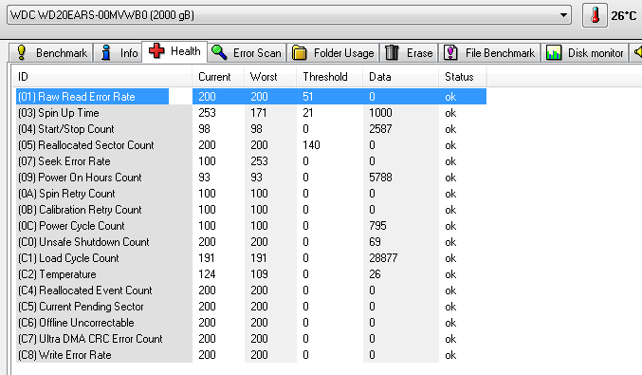Screen dimensions: 642x375
Task: Click Current value 124 for Temperature
Action: [207, 274]
